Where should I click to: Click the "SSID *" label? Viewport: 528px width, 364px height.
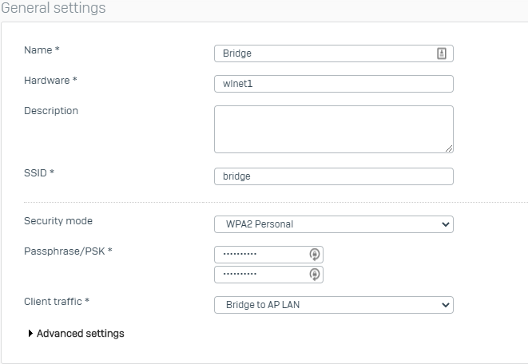point(38,172)
